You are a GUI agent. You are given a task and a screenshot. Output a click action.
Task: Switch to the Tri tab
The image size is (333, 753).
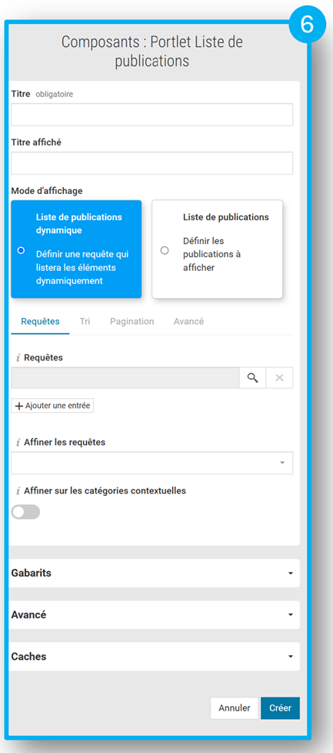(x=85, y=321)
